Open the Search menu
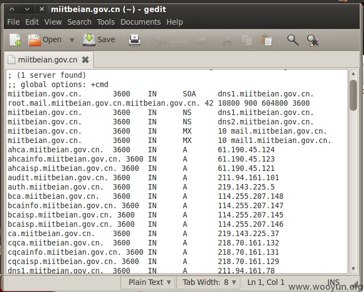Viewport: 364px width, 292px height. click(x=79, y=22)
